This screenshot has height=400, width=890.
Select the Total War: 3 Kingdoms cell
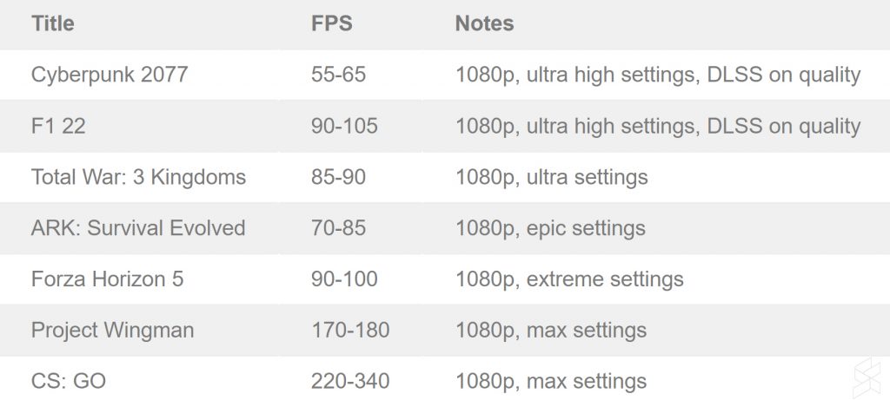pyautogui.click(x=138, y=178)
